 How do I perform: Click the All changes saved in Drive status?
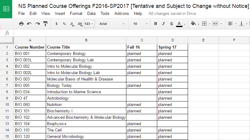(172, 13)
